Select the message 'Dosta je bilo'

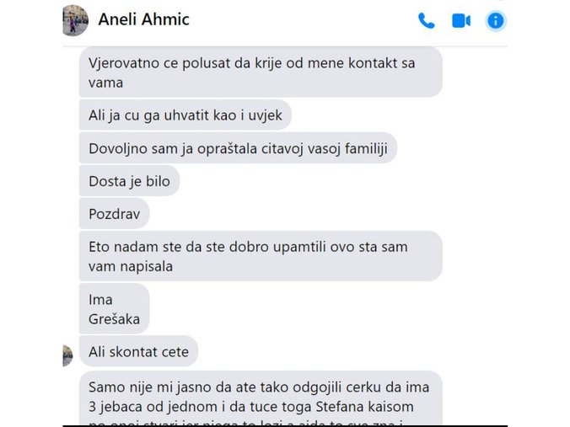[x=129, y=181]
